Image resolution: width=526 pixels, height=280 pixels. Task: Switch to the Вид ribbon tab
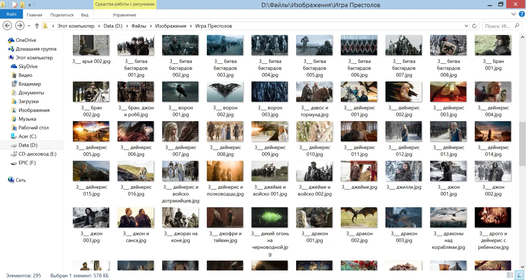point(85,15)
